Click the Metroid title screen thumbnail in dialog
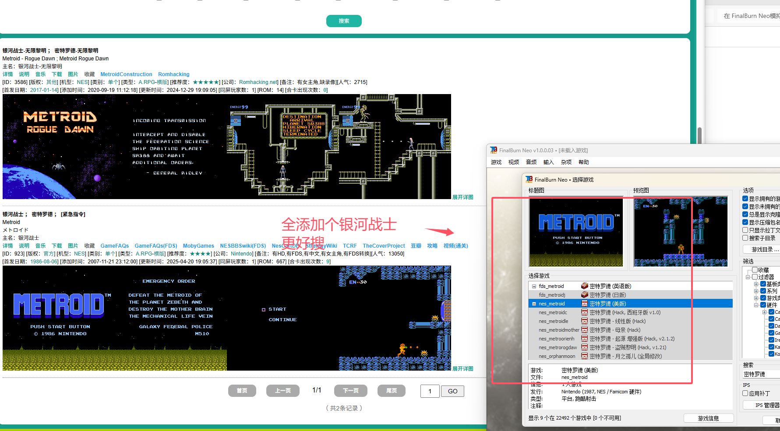The width and height of the screenshot is (780, 431). pos(576,232)
